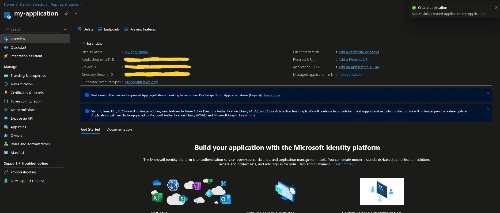Click the Object ID label
The width and height of the screenshot is (500, 213).
[x=89, y=67]
